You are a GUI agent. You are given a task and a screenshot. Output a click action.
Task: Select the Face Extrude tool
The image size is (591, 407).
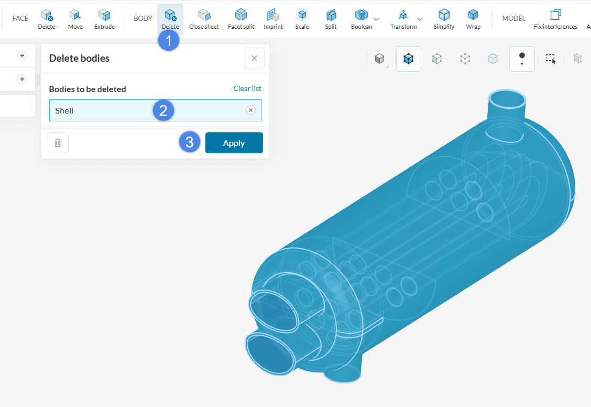point(104,18)
